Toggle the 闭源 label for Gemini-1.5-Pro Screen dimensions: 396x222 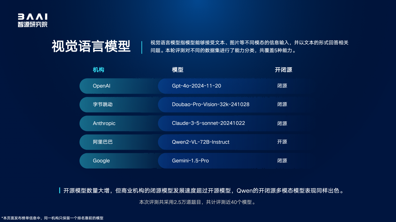click(282, 161)
